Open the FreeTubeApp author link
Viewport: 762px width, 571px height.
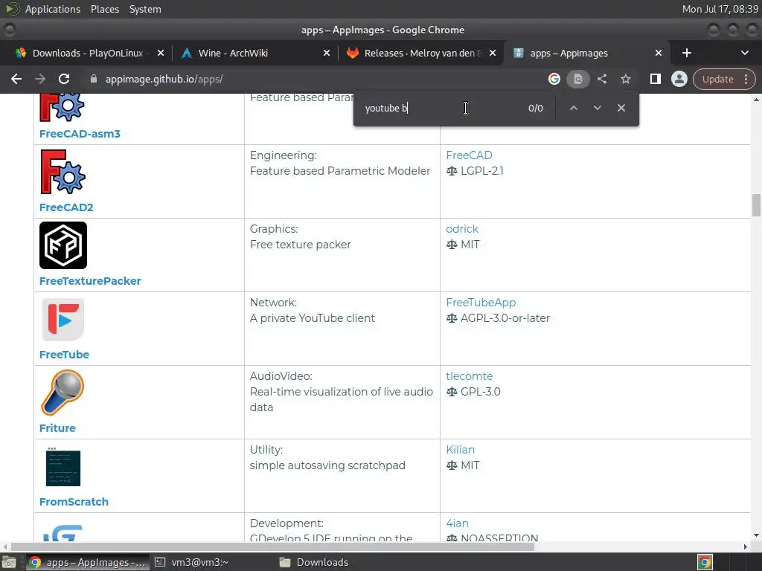(x=481, y=303)
